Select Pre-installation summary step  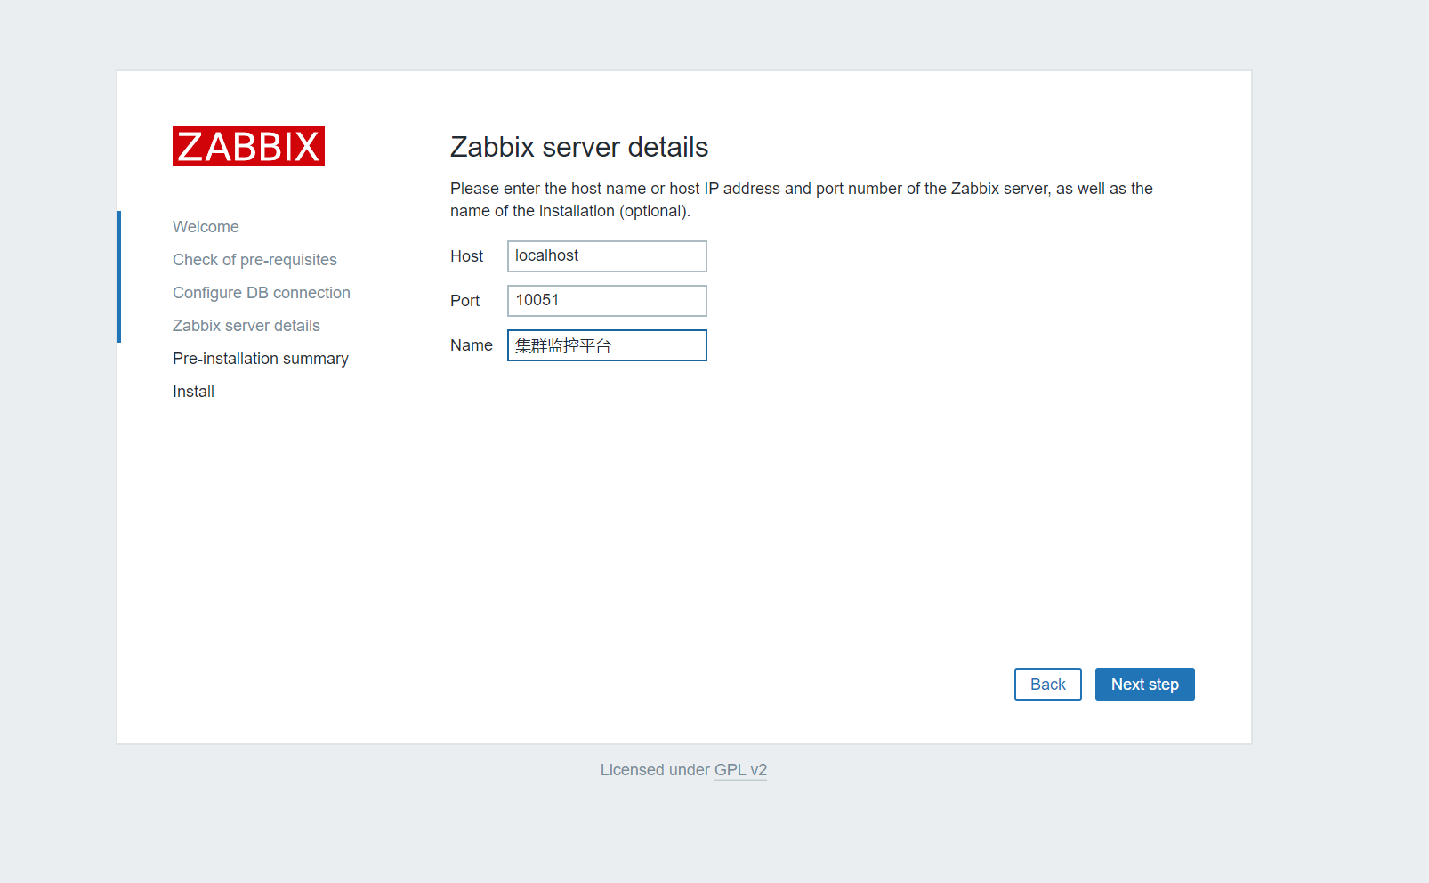pyautogui.click(x=261, y=359)
